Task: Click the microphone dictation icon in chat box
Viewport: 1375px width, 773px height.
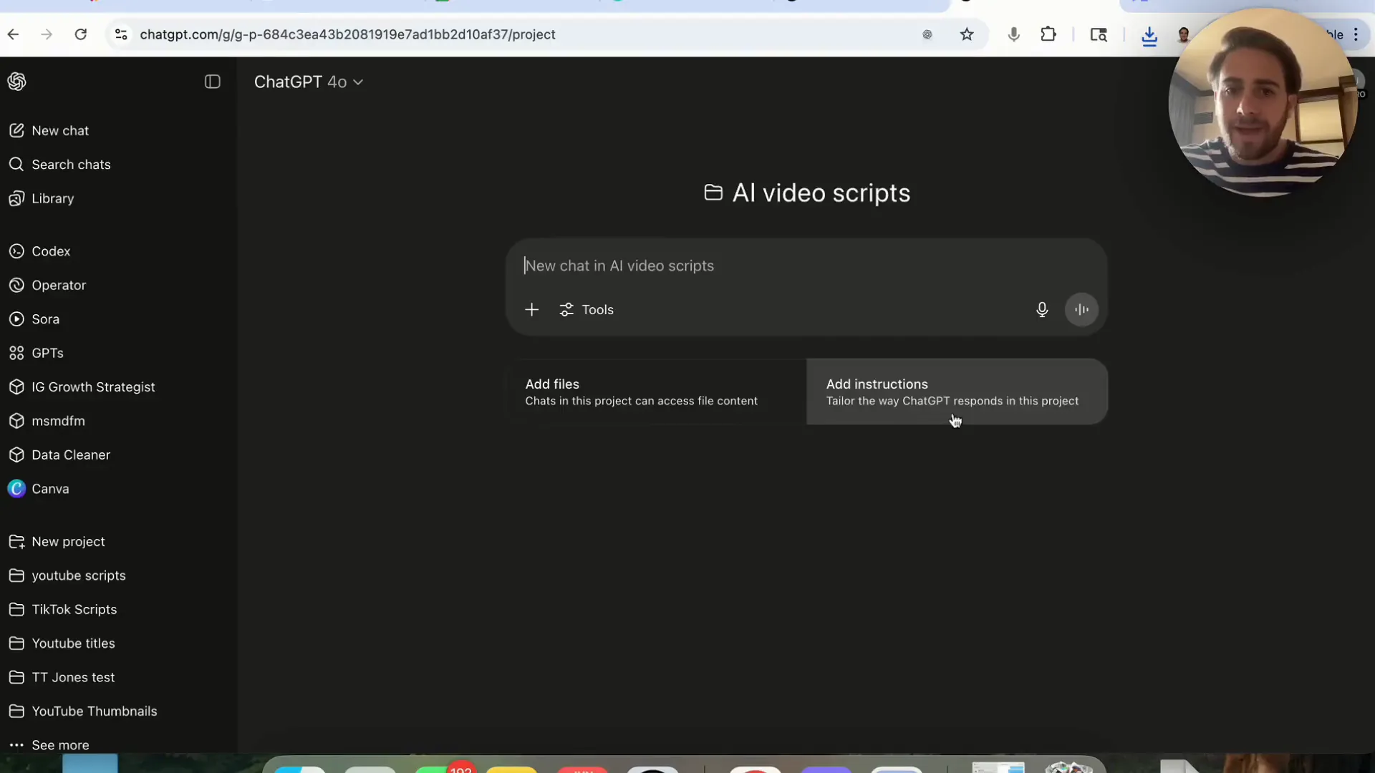Action: tap(1042, 310)
